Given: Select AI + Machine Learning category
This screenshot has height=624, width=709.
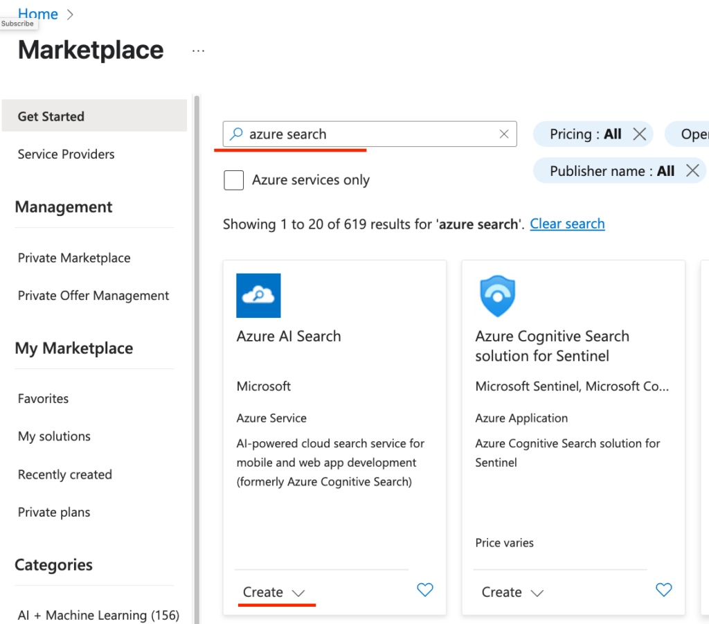Looking at the screenshot, I should tap(98, 615).
